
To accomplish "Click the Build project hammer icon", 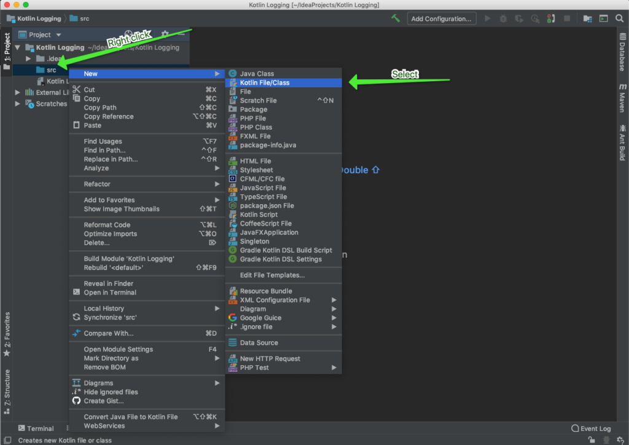I will click(x=396, y=18).
